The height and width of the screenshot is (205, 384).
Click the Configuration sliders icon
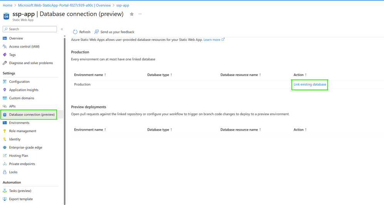pyautogui.click(x=5, y=82)
